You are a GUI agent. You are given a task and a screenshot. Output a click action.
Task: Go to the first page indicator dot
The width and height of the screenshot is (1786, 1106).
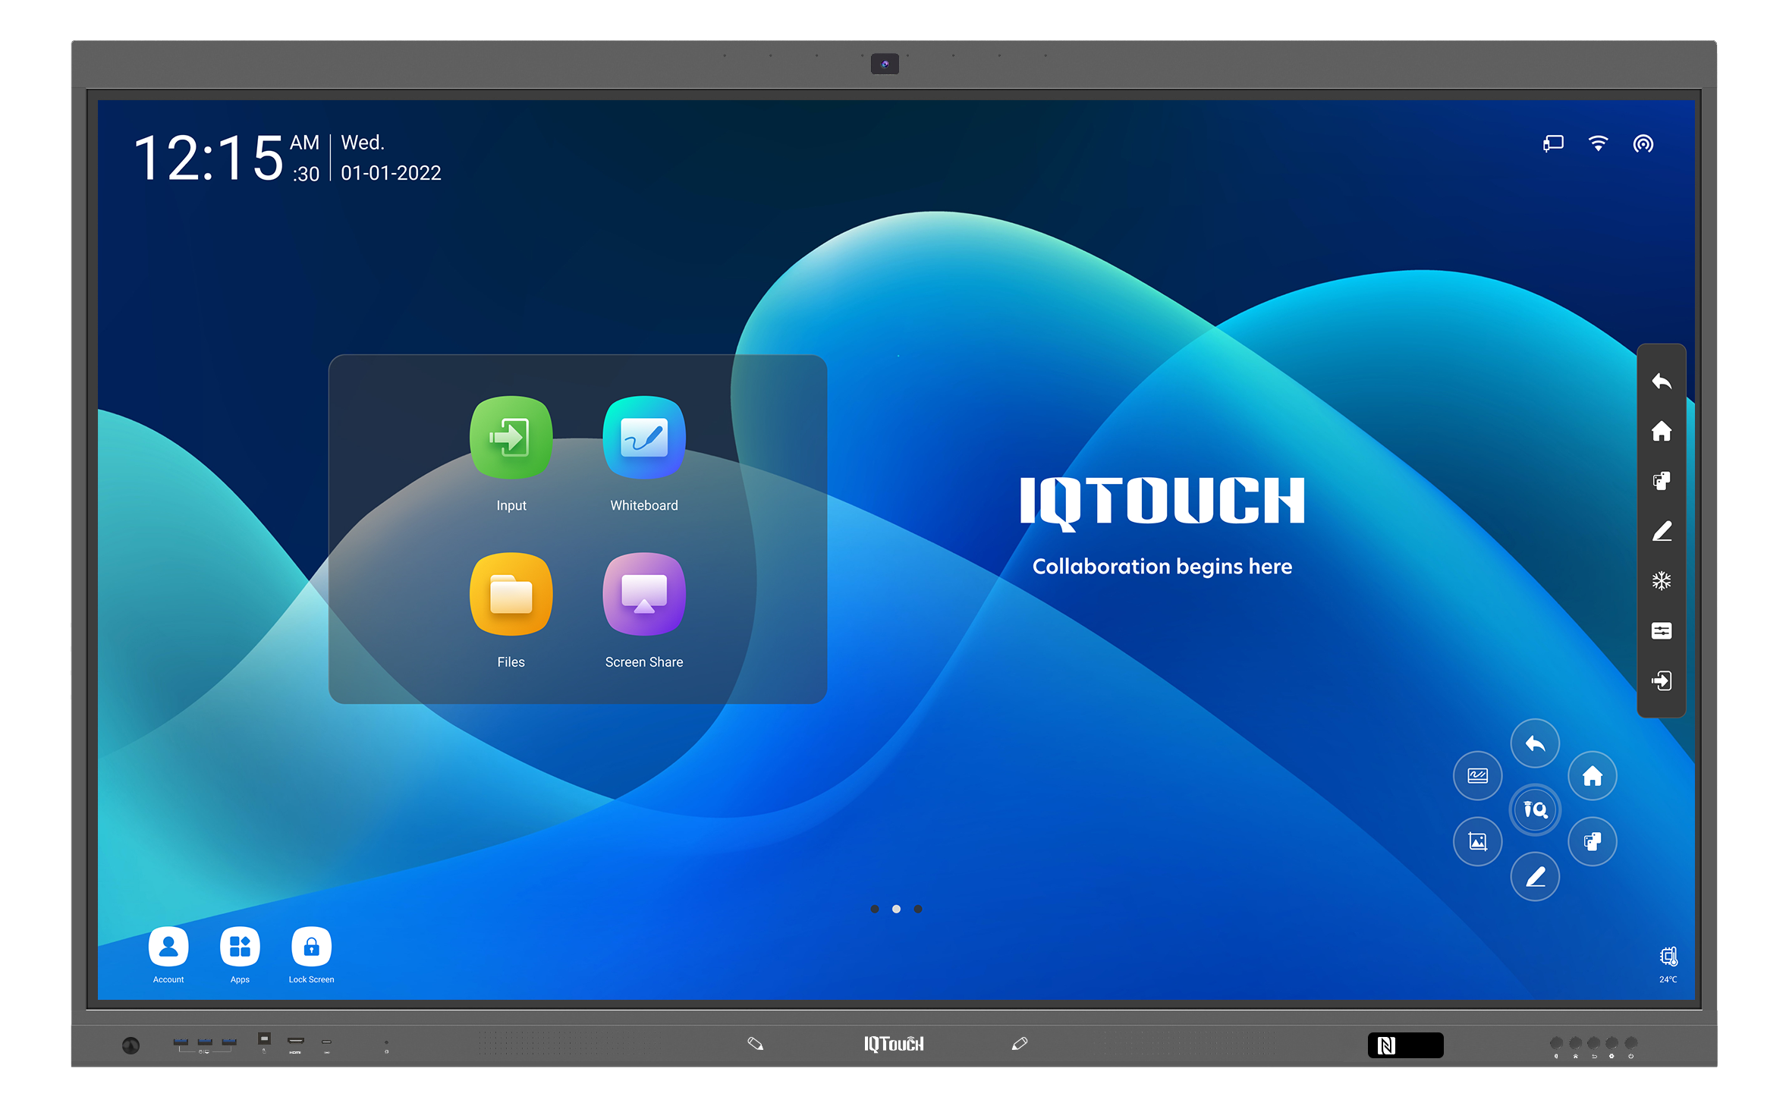874,909
